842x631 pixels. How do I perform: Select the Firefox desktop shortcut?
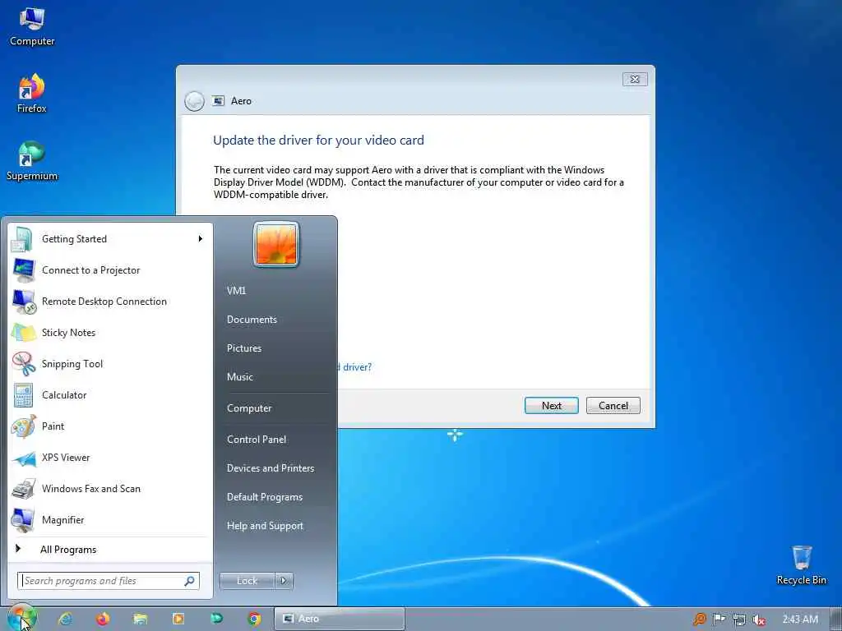[32, 94]
